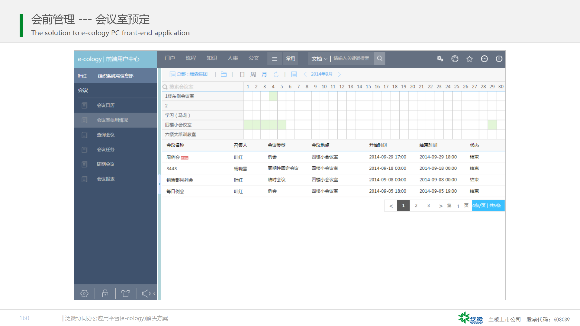Sort by 会议名称 column header
Viewport: 580px width, 326px height.
point(175,145)
